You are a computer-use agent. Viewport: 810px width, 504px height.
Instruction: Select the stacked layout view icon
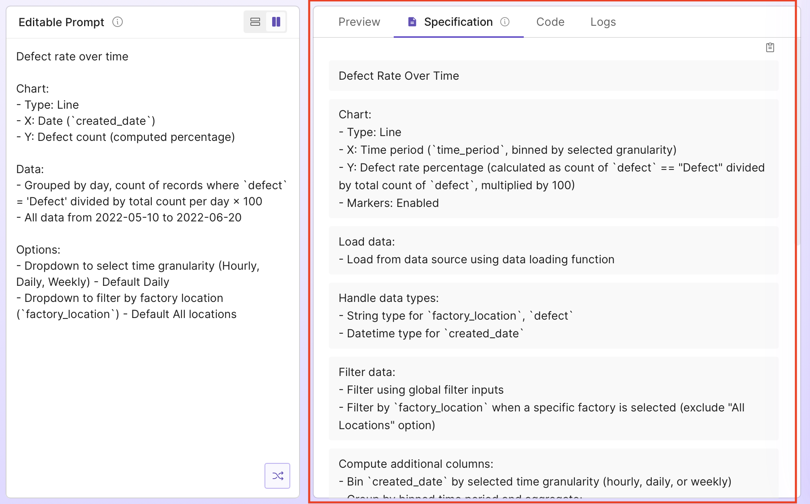255,22
